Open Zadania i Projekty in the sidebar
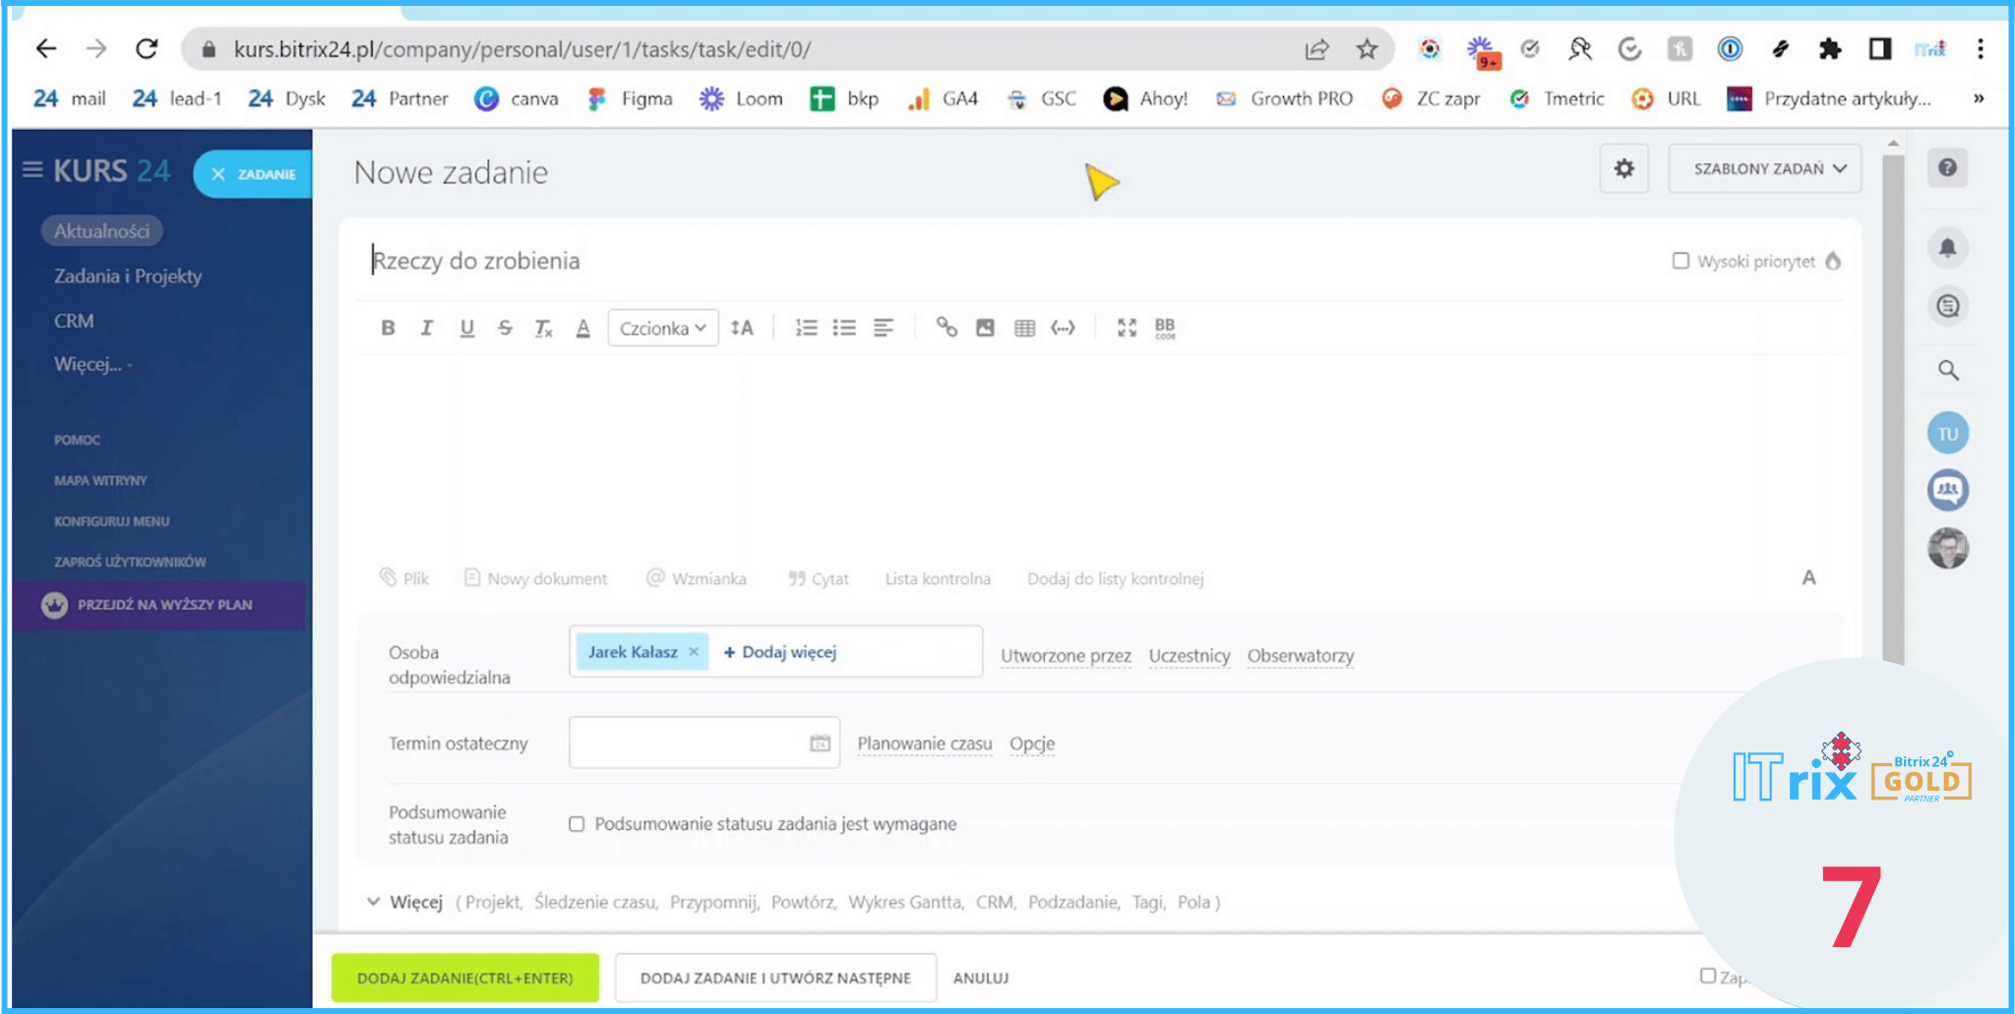Screen dimensions: 2015x1014 pyautogui.click(x=128, y=276)
